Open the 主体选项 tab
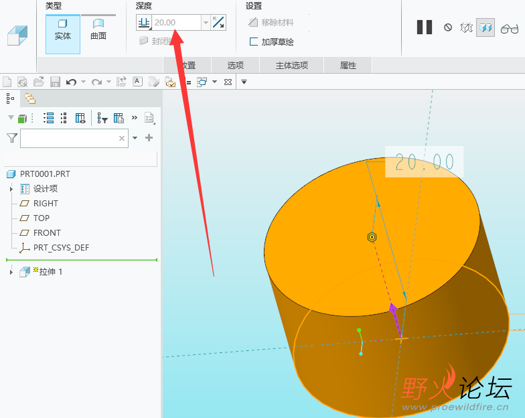Viewport: 525px width, 418px height. point(291,66)
